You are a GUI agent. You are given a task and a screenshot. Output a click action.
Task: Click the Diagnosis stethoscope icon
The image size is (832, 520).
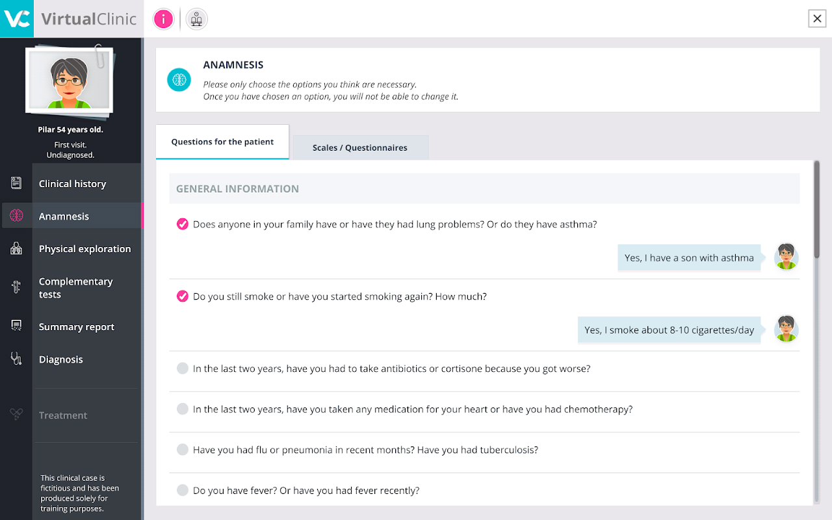coord(17,359)
